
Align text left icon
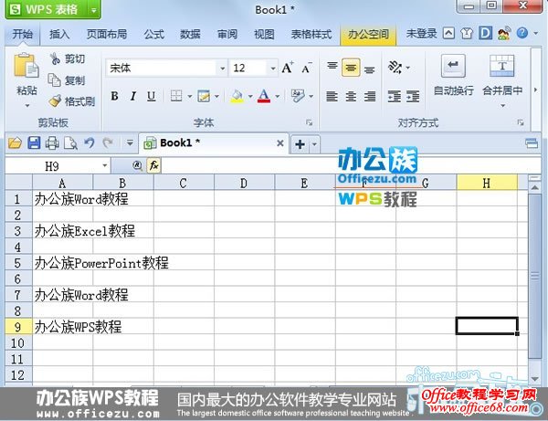click(x=332, y=96)
